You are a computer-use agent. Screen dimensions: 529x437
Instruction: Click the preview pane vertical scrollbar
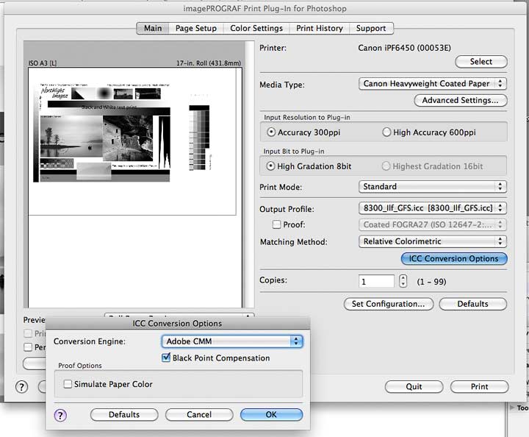point(251,174)
